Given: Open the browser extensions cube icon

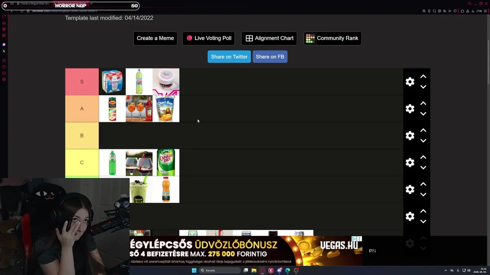Looking at the screenshot, I should (x=462, y=11).
